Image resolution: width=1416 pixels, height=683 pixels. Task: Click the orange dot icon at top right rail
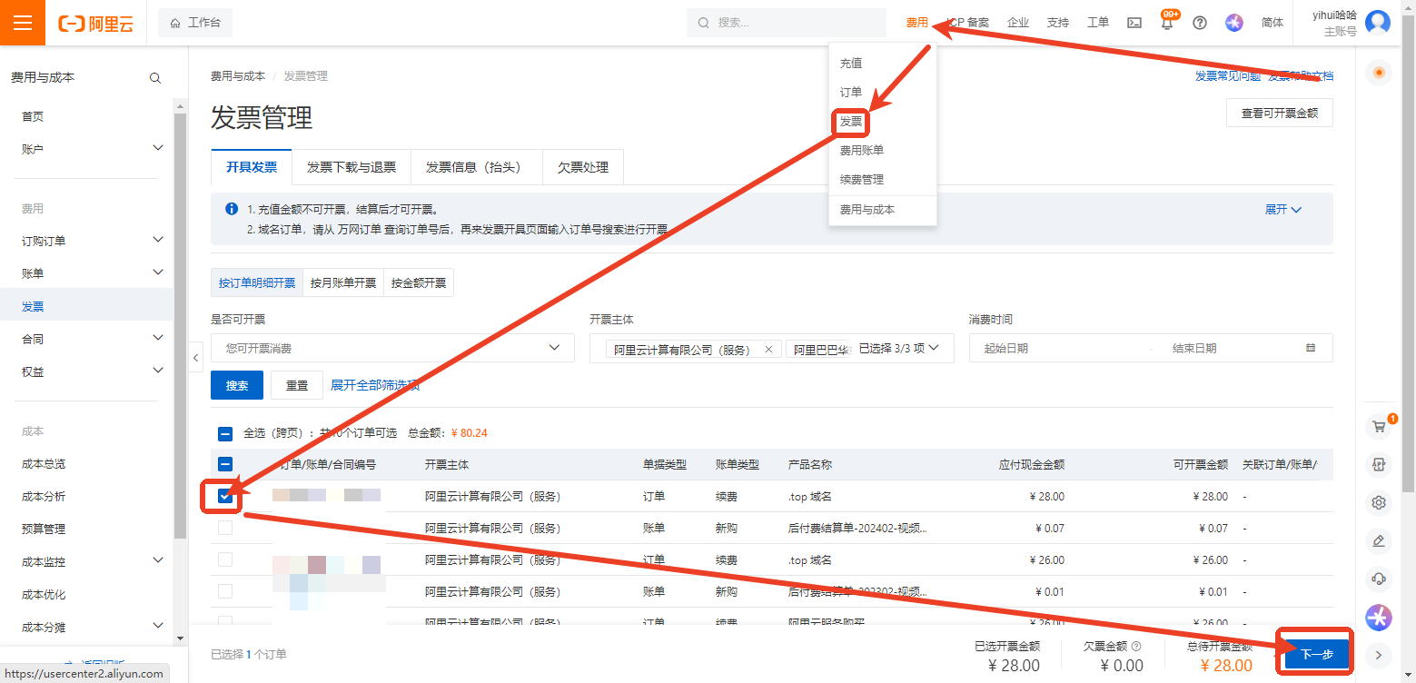1379,73
